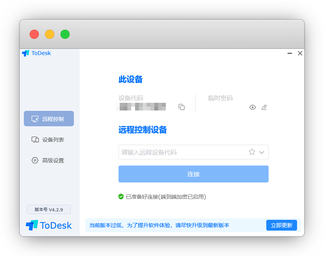
Task: Close ToDesk with the X icon
Action: tap(300, 54)
